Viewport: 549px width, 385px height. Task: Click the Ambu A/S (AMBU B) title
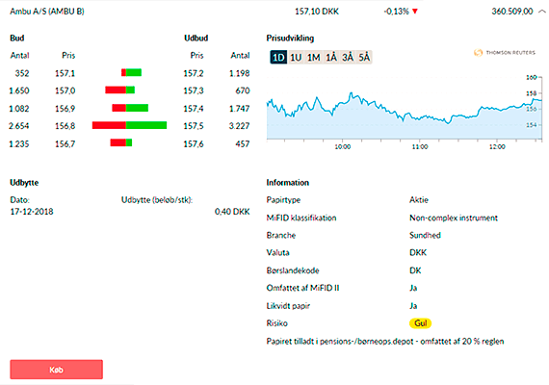pyautogui.click(x=47, y=12)
